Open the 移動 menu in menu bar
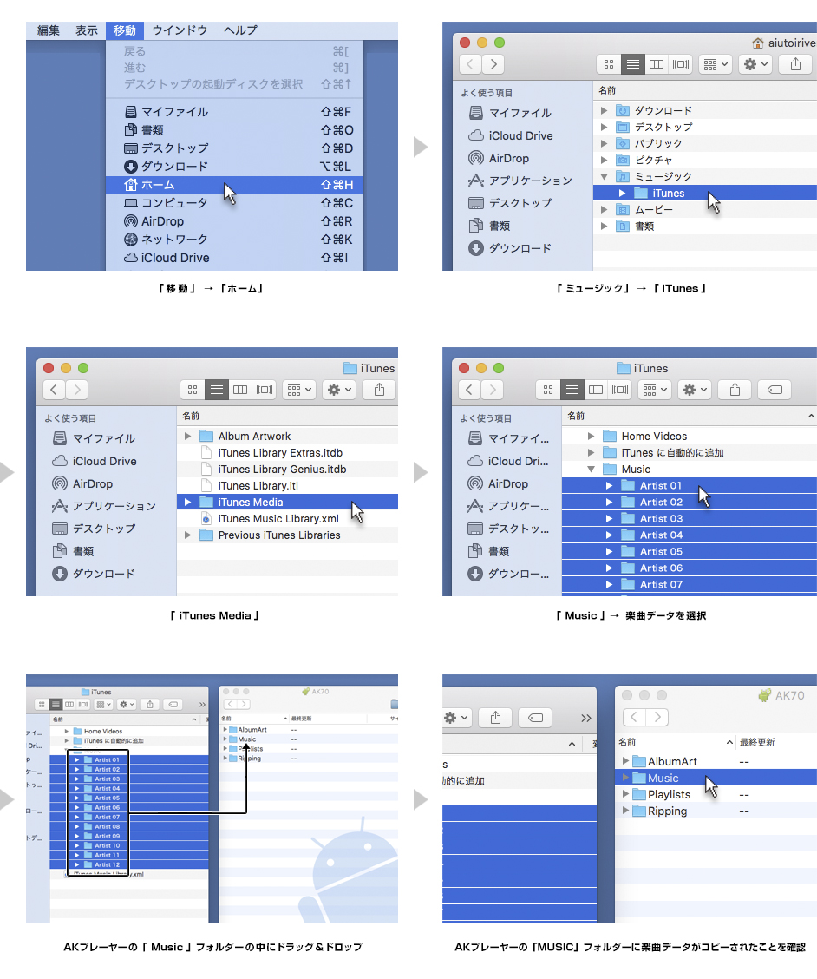 [125, 30]
